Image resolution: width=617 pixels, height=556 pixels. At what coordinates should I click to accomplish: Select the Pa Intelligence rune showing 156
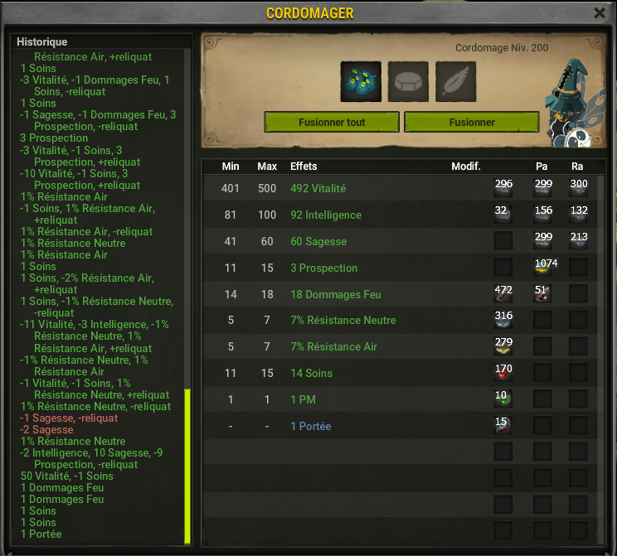(x=542, y=215)
